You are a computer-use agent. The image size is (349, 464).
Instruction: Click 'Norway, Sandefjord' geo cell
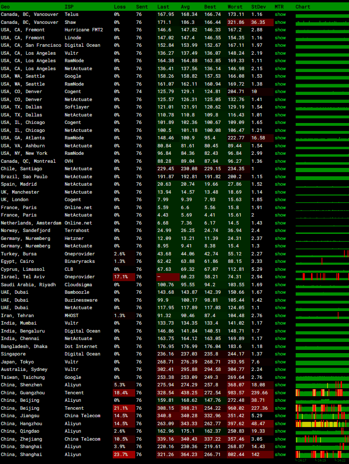(26, 231)
